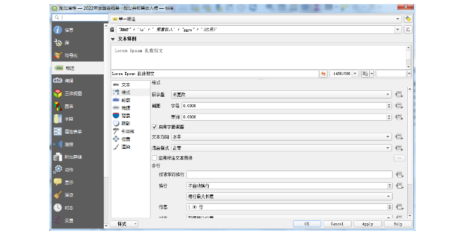Select the 标注 (Labels) sidebar entry

click(x=77, y=68)
